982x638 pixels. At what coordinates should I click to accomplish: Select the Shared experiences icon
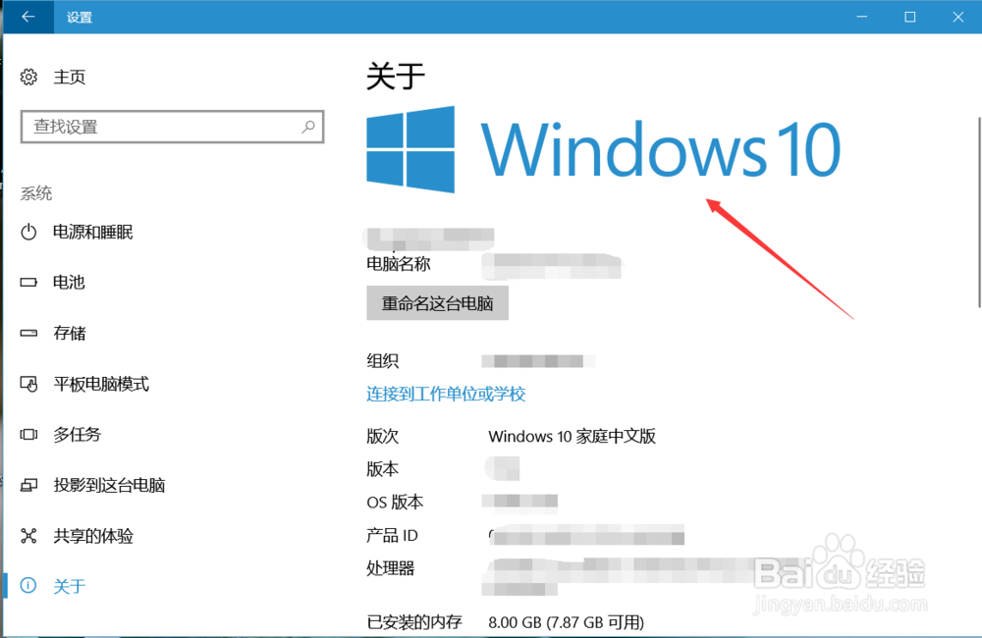click(28, 536)
